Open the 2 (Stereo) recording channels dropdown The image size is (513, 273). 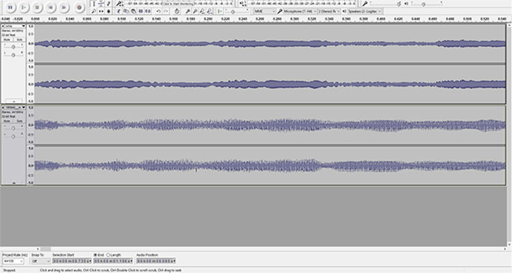329,11
